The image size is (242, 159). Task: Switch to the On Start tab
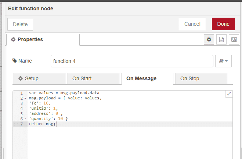93,78
